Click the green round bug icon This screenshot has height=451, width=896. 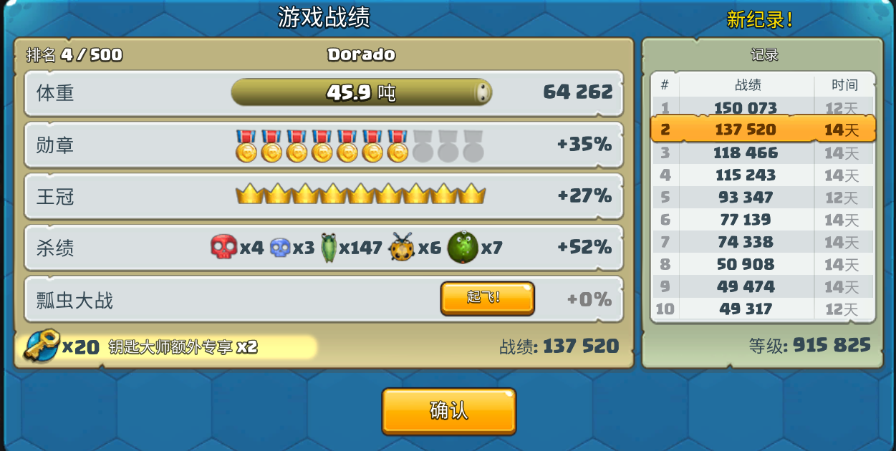pos(463,248)
